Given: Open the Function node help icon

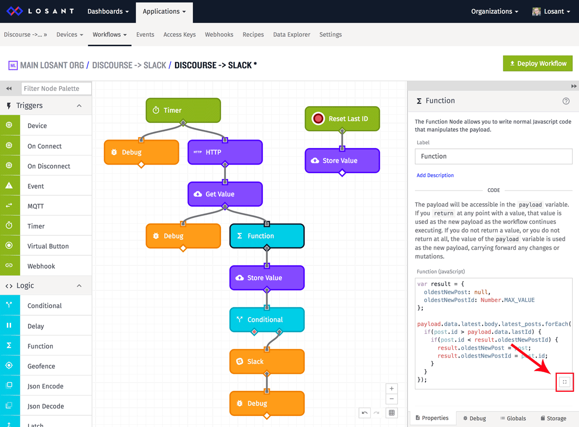Looking at the screenshot, I should tap(566, 101).
